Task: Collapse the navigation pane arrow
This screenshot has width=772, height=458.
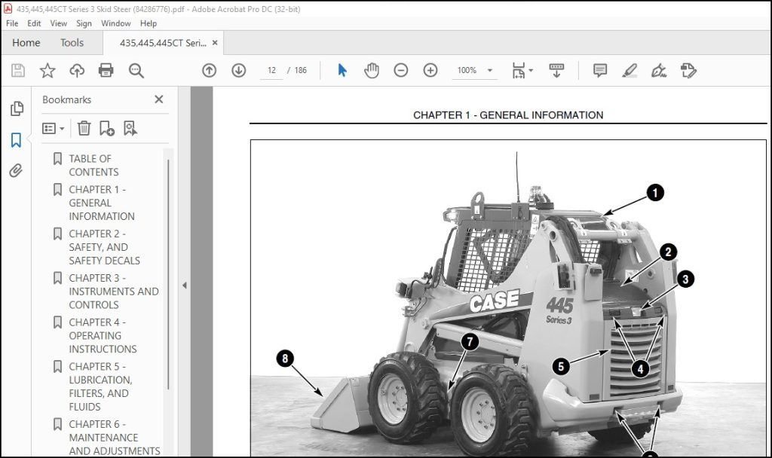Action: [x=184, y=285]
